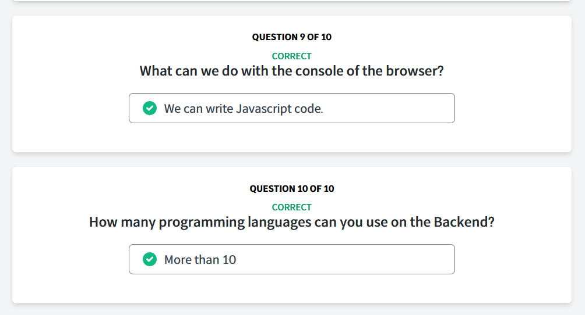Image resolution: width=585 pixels, height=315 pixels.
Task: Select the 'We can write Javascript code.' answer text
Action: tap(244, 109)
